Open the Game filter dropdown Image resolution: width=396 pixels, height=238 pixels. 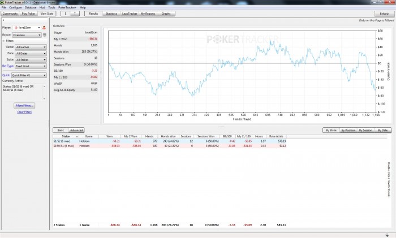pyautogui.click(x=31, y=47)
